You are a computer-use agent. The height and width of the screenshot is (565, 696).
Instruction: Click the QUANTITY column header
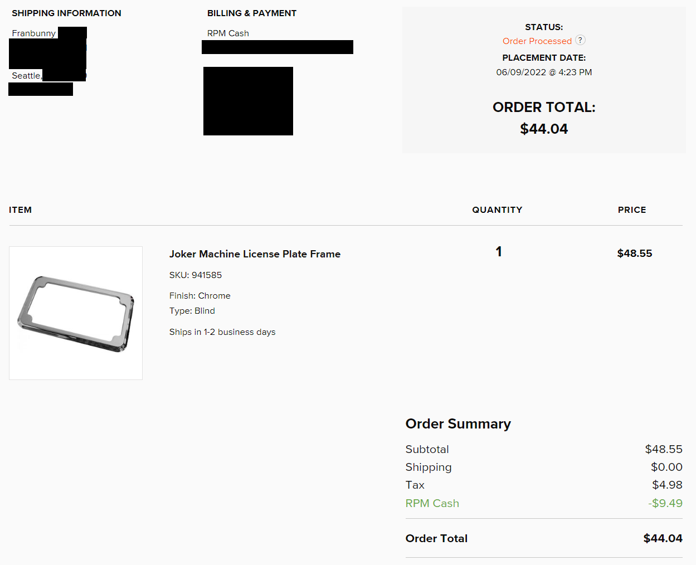pos(497,210)
